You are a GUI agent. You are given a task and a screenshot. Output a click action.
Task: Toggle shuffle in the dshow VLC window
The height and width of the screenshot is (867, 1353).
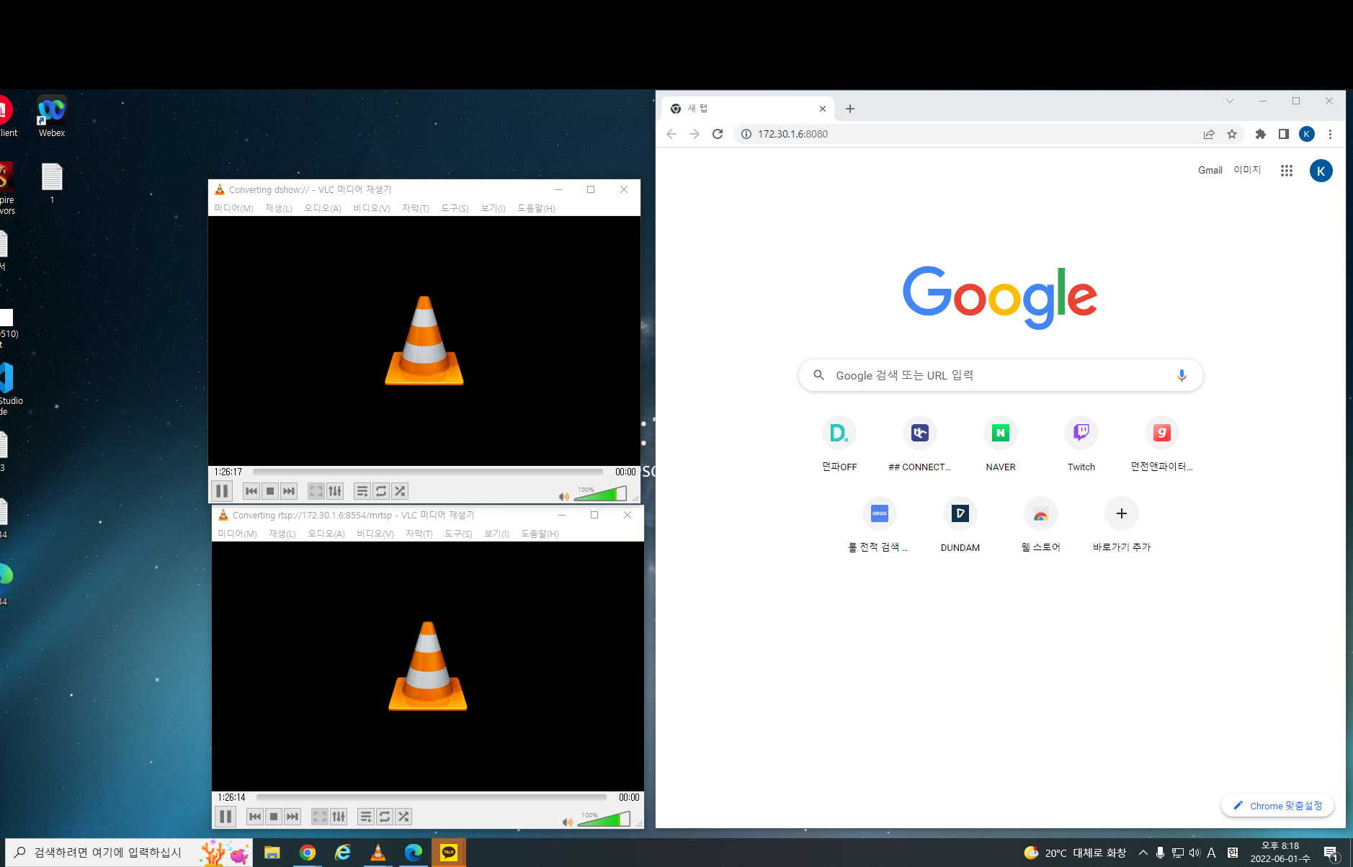tap(400, 491)
